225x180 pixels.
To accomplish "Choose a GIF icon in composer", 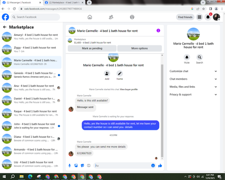I will 89,166.
